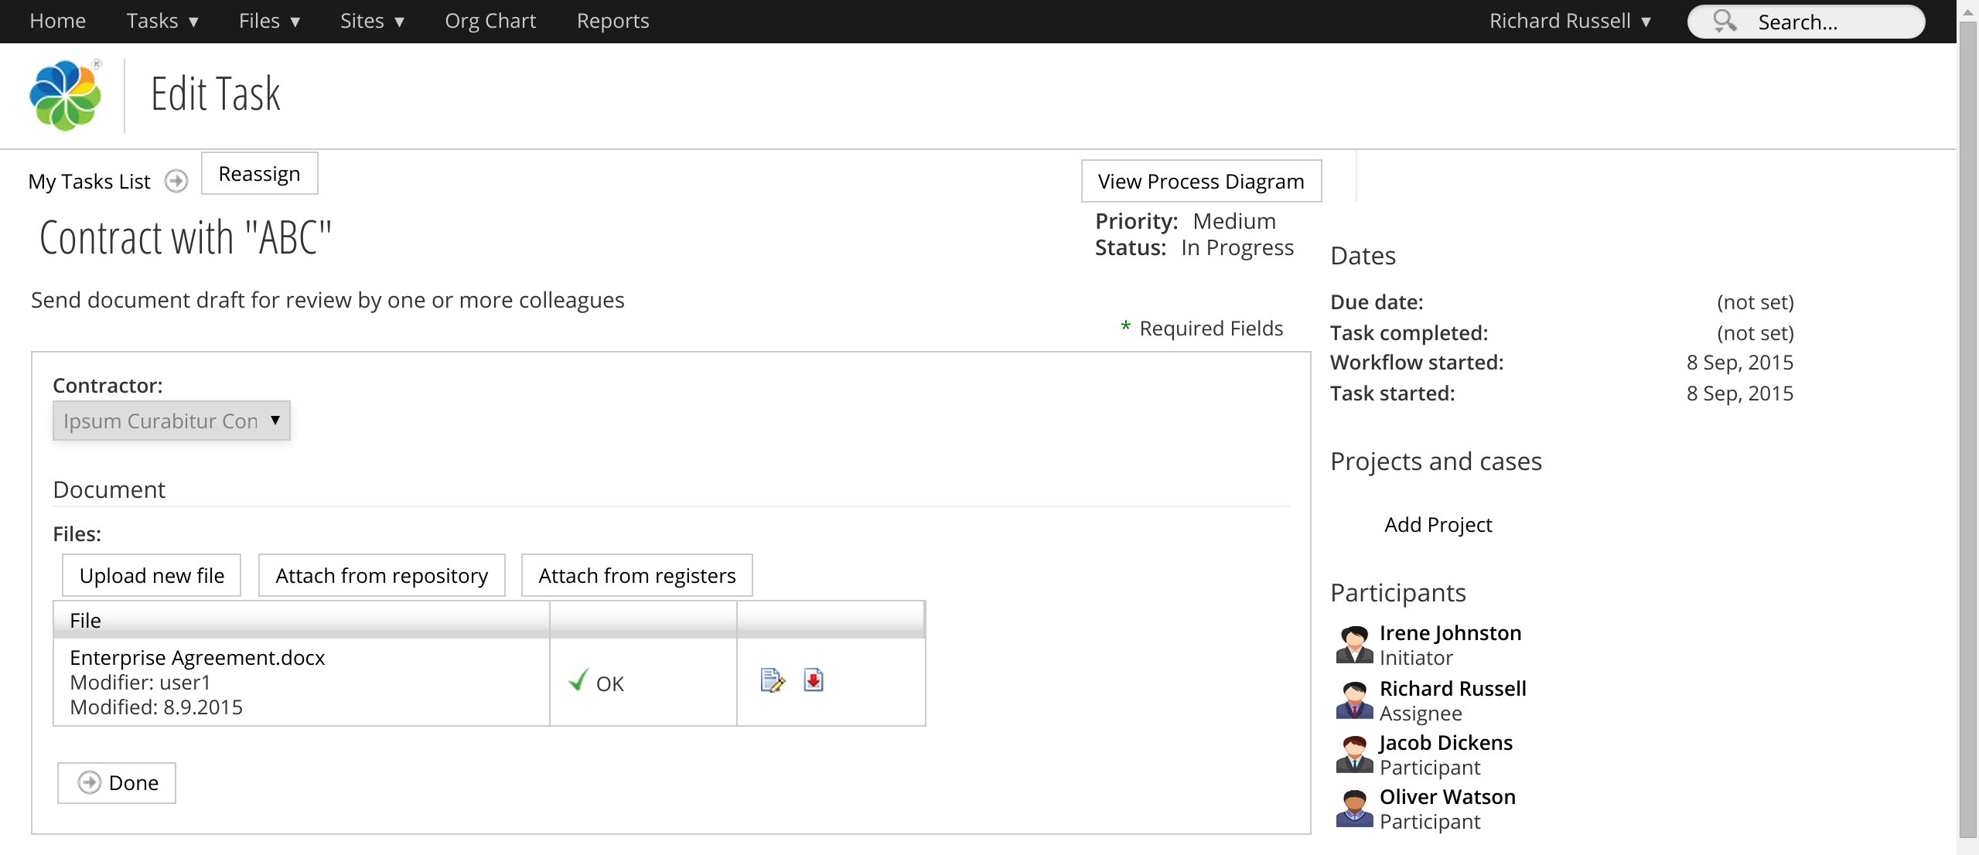Open the Tasks dropdown menu
This screenshot has height=855, width=1979.
[162, 21]
